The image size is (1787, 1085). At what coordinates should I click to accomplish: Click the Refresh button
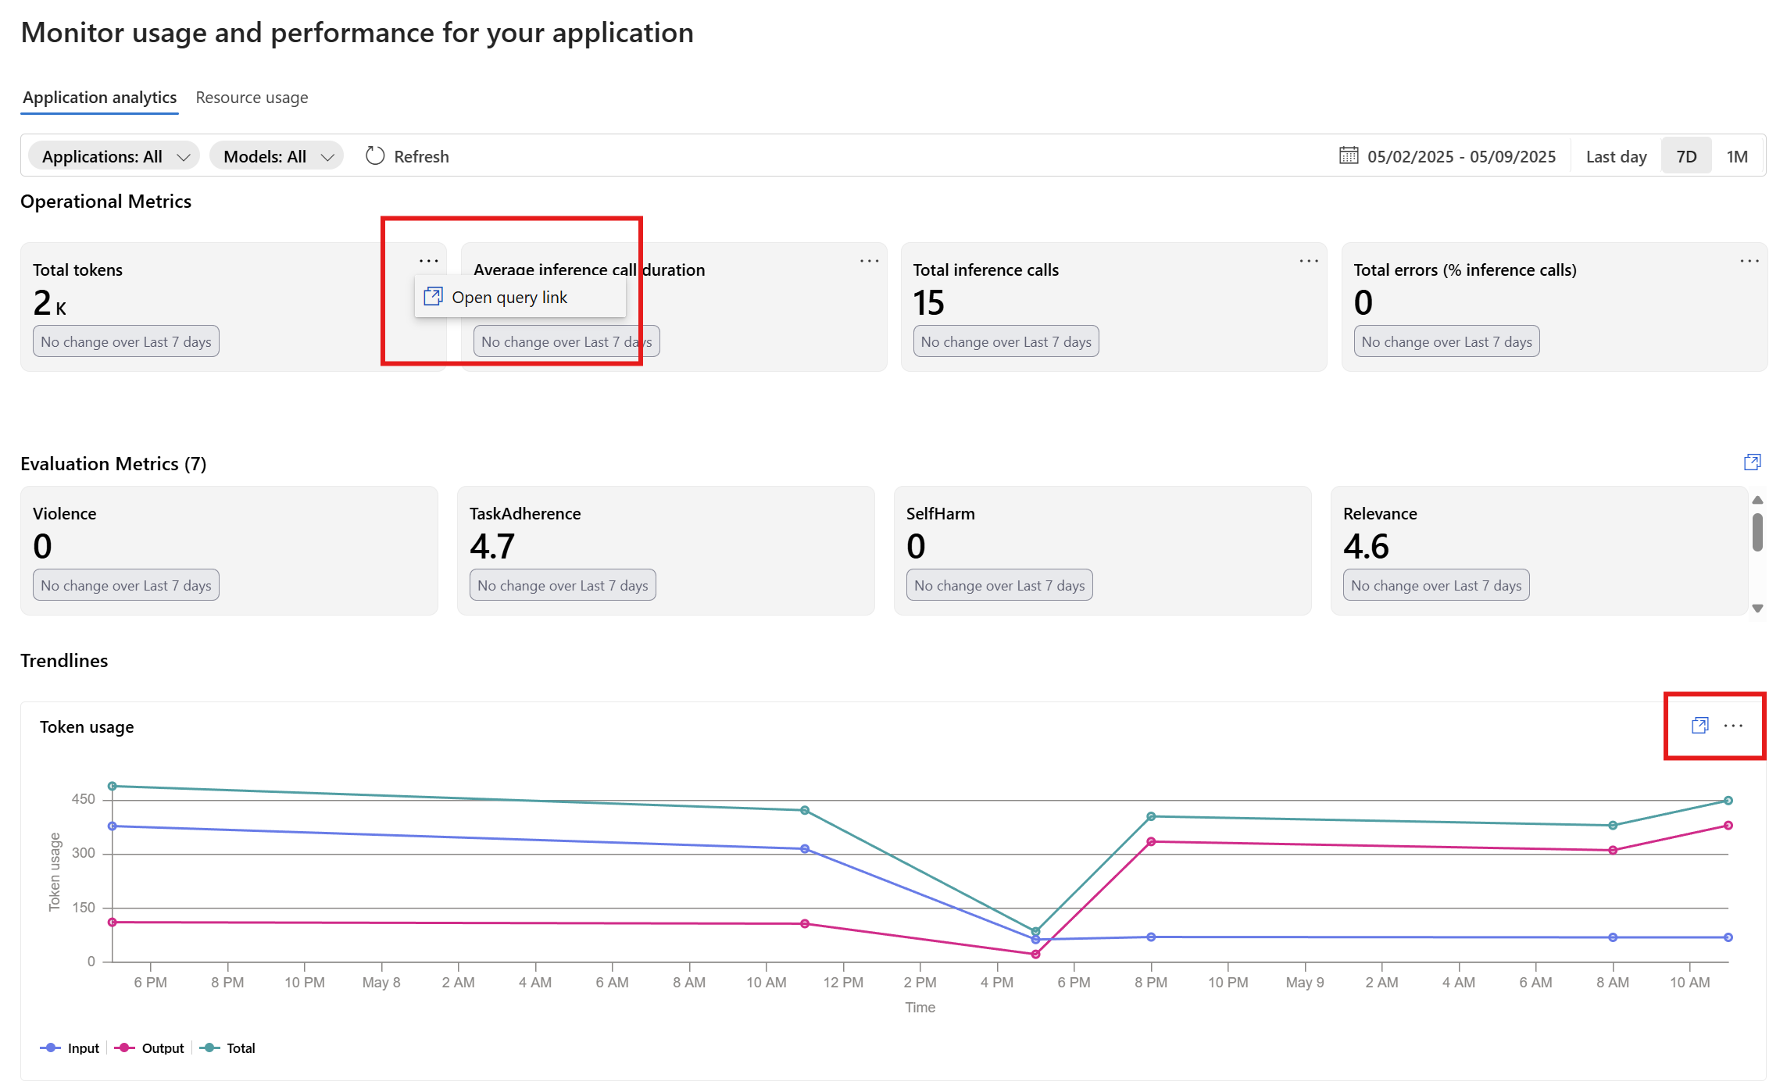point(407,156)
